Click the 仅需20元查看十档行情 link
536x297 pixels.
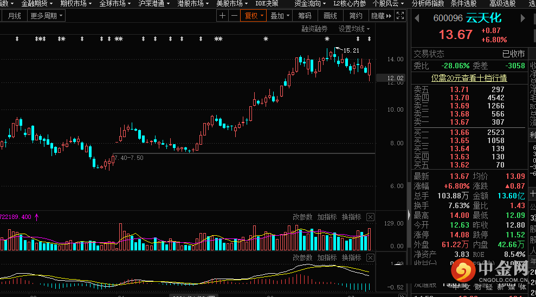click(x=469, y=78)
